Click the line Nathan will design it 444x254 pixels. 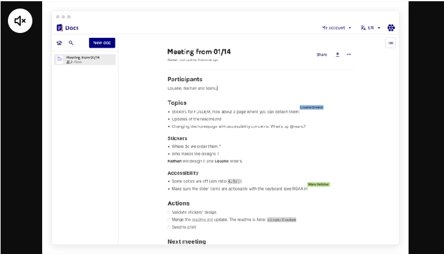[205, 161]
